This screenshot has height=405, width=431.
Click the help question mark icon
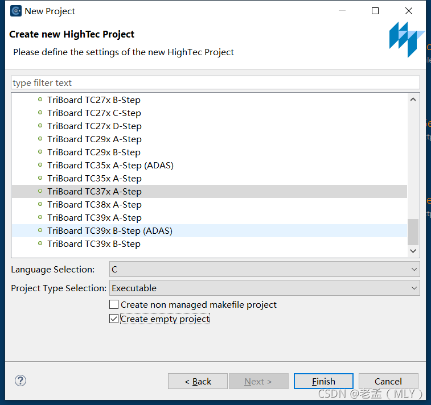(x=20, y=381)
